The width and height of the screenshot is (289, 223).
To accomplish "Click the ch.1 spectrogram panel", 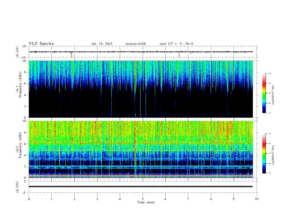I will click(141, 89).
